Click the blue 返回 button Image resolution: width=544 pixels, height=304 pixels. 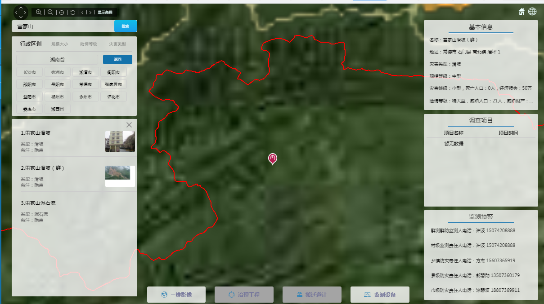(x=117, y=60)
